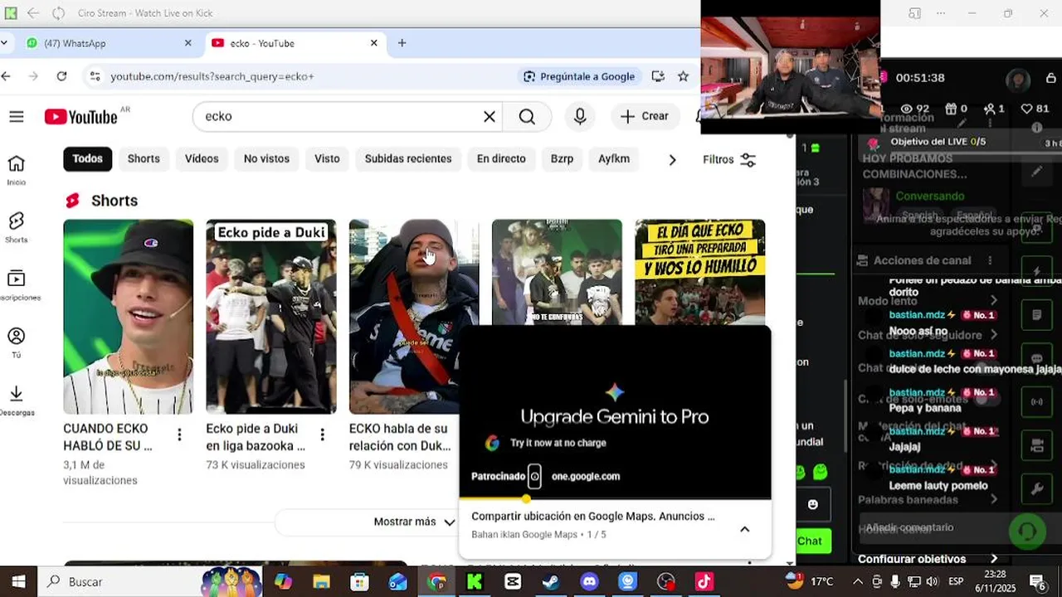Select the No vistos filter chip
This screenshot has width=1062, height=597.
(266, 159)
